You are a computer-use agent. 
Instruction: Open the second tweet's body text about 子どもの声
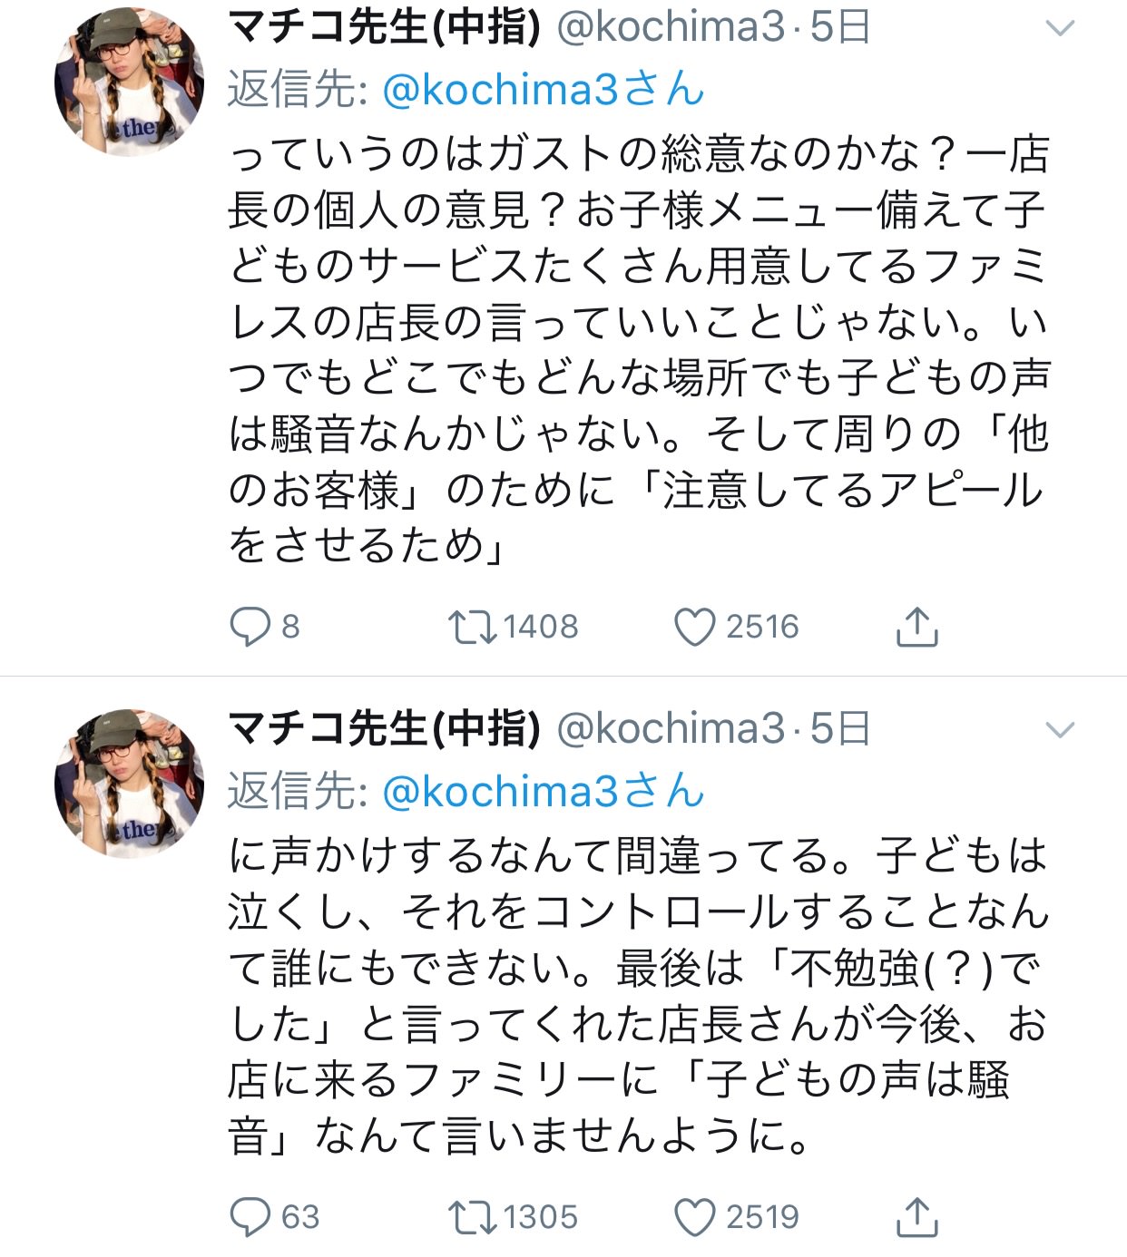pyautogui.click(x=639, y=995)
